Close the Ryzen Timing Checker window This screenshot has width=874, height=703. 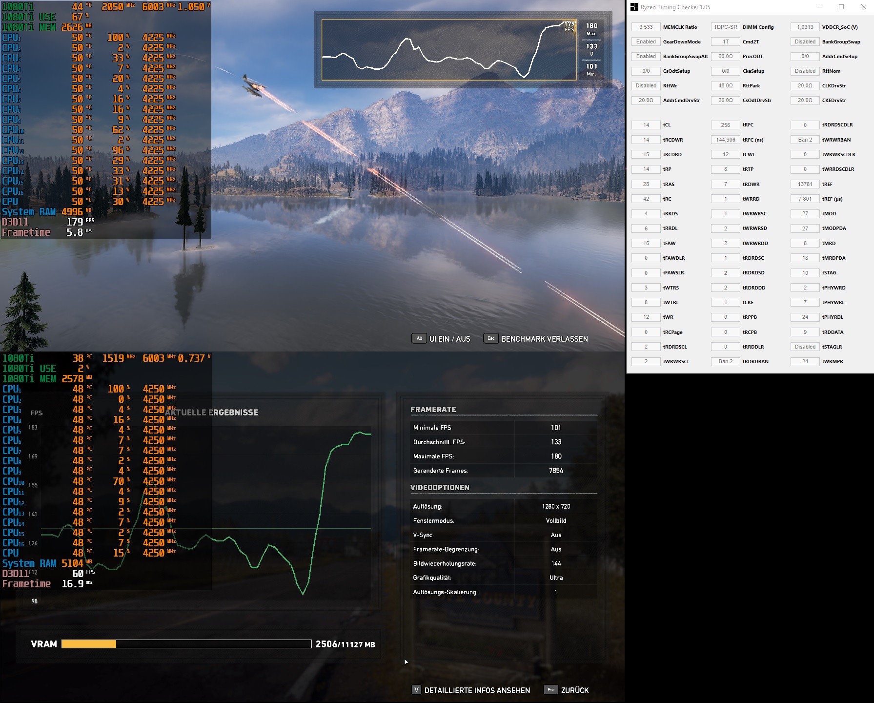coord(863,7)
